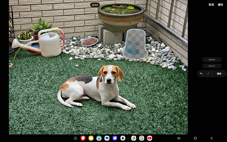The height and width of the screenshot is (142, 227).
Task: Select the 清除陰影 shadow removal option
Action: click(212, 60)
